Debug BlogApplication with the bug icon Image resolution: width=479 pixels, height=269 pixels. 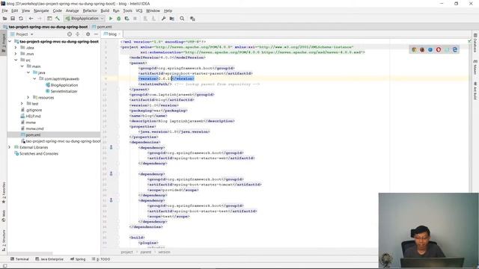click(x=119, y=19)
